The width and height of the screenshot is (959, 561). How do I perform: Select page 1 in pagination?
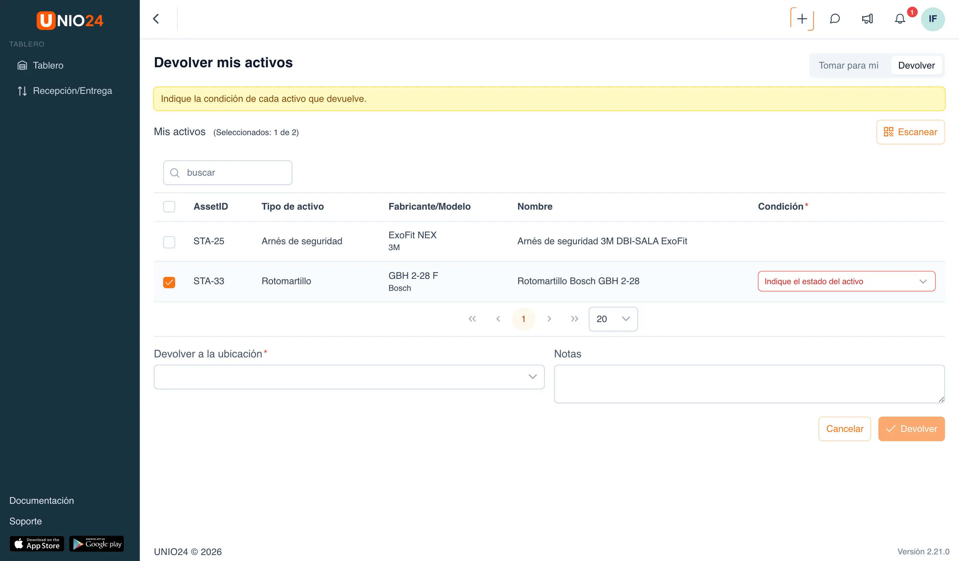pyautogui.click(x=523, y=319)
